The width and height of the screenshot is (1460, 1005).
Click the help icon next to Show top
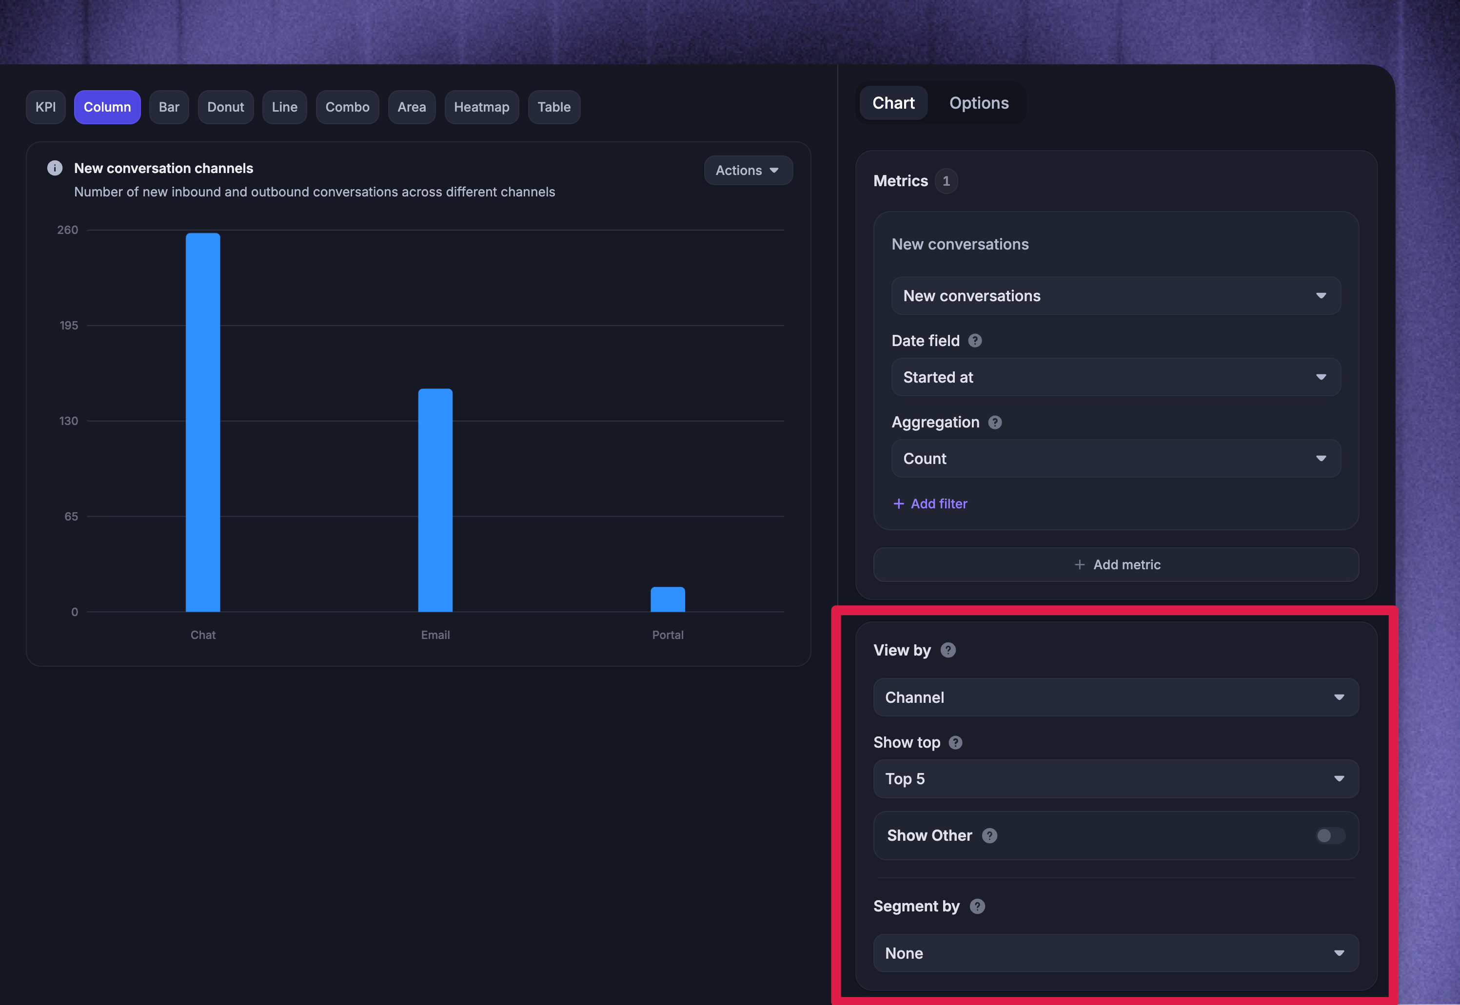point(955,742)
